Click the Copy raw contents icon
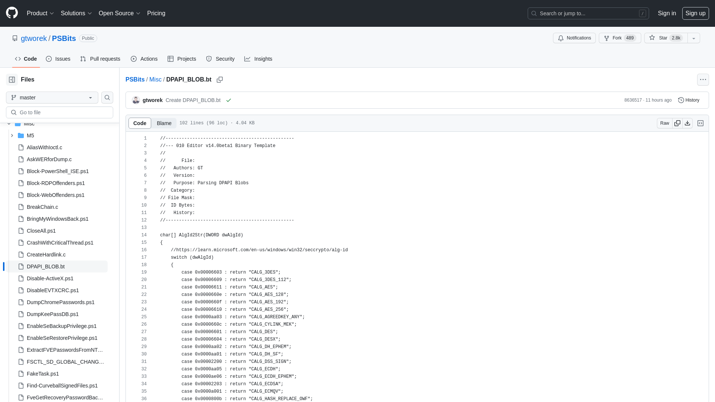 pos(677,123)
